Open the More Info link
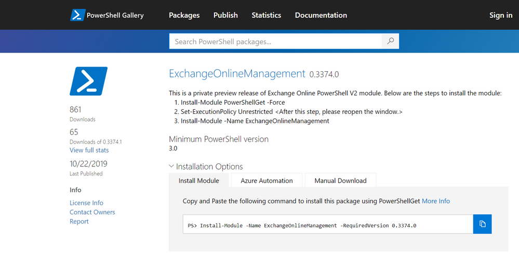Image resolution: width=519 pixels, height=256 pixels. pos(436,201)
